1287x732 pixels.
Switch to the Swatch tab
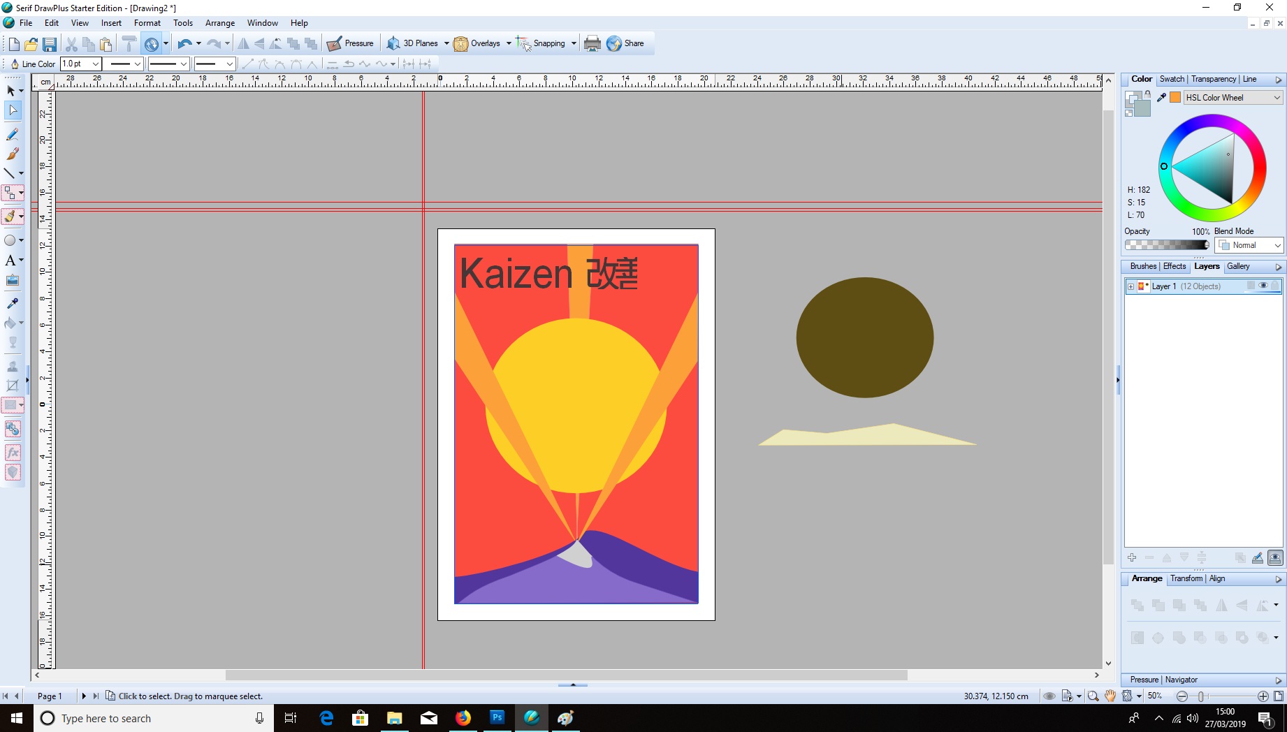[1172, 79]
